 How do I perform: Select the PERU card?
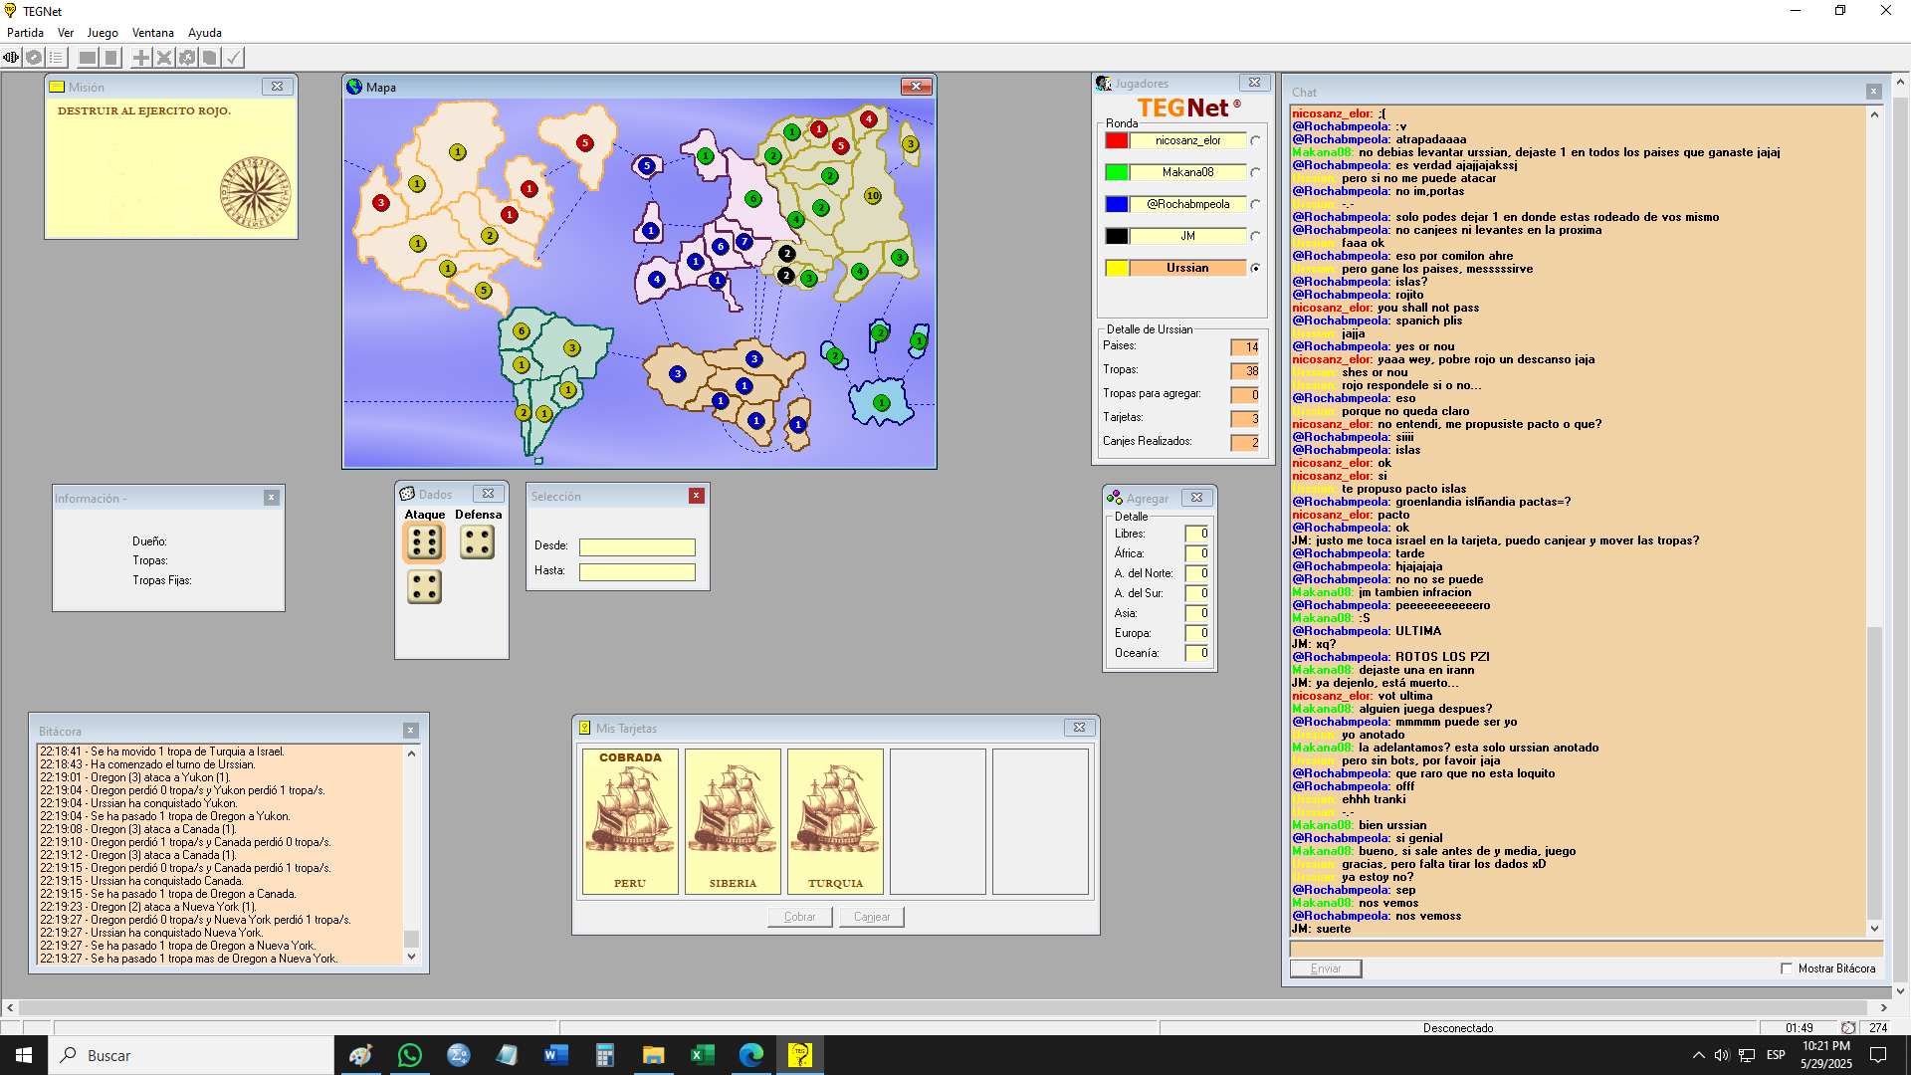point(630,821)
